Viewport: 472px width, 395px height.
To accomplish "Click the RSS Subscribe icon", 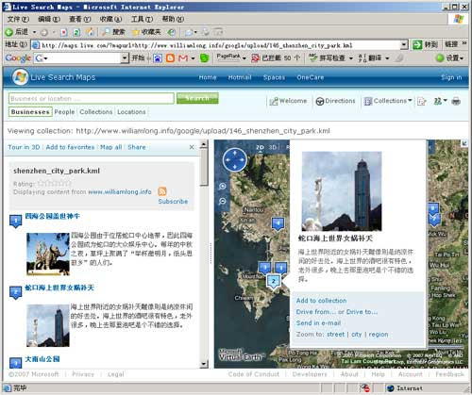I will click(x=162, y=191).
